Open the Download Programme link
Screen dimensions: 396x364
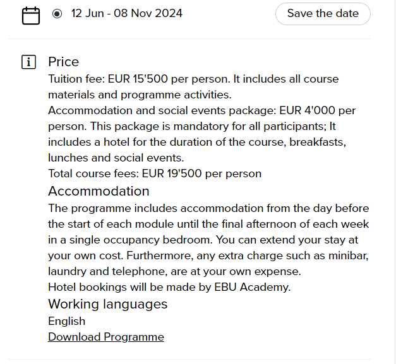pyautogui.click(x=106, y=337)
